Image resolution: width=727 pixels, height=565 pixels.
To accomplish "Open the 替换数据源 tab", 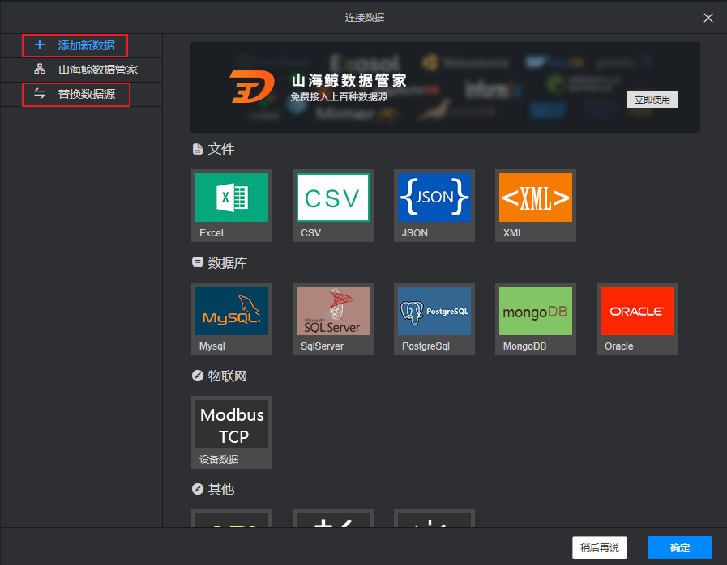I will (82, 94).
